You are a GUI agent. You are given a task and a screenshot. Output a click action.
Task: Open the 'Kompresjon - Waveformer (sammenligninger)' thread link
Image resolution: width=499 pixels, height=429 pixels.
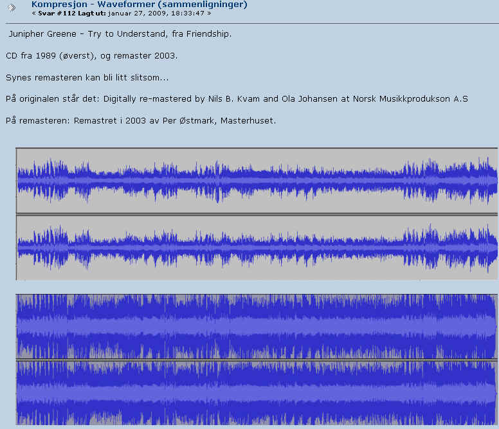point(139,5)
